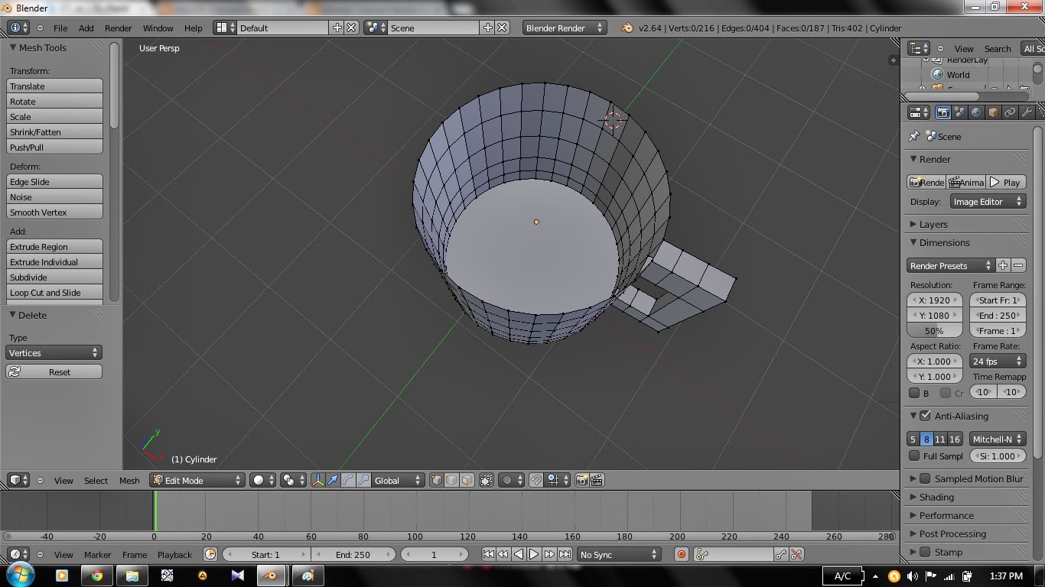Open the World properties tab icon

point(976,112)
